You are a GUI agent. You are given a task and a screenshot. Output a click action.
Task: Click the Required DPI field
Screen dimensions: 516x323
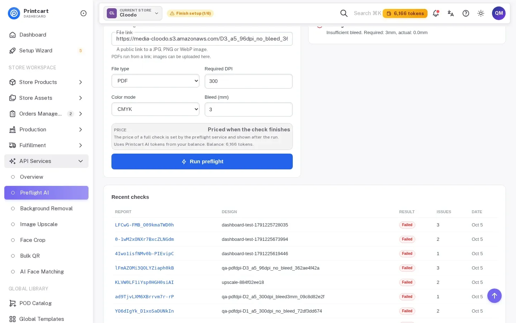tap(249, 81)
